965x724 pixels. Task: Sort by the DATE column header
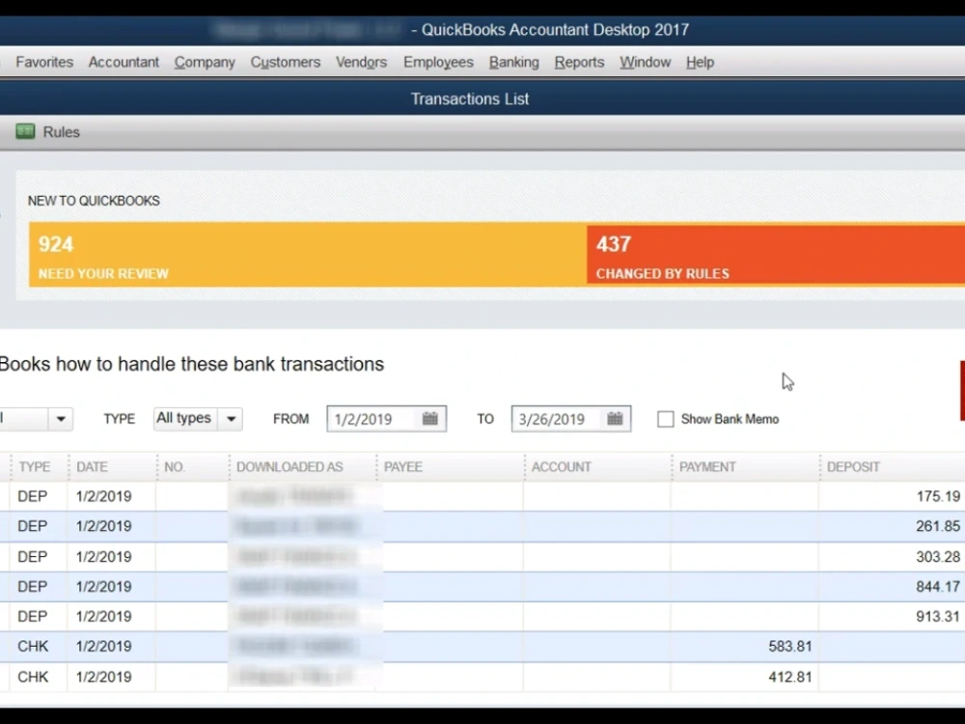[x=93, y=467]
